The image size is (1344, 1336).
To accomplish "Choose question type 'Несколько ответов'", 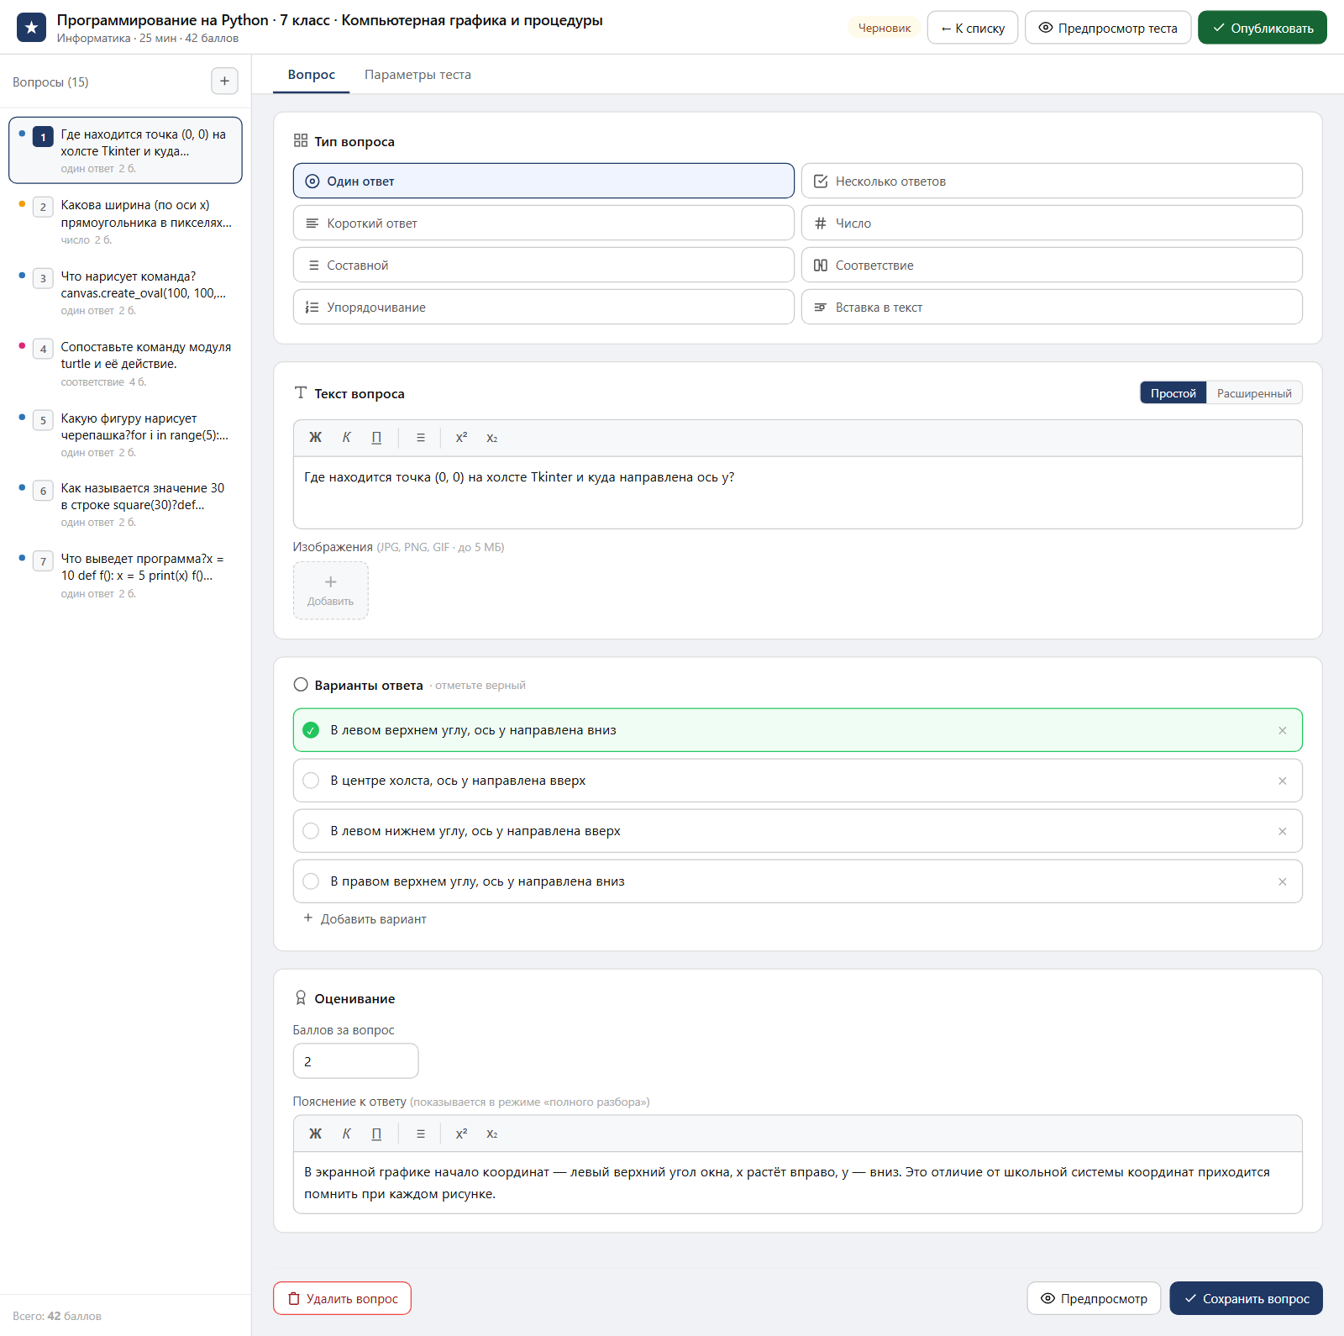I will tap(1052, 181).
